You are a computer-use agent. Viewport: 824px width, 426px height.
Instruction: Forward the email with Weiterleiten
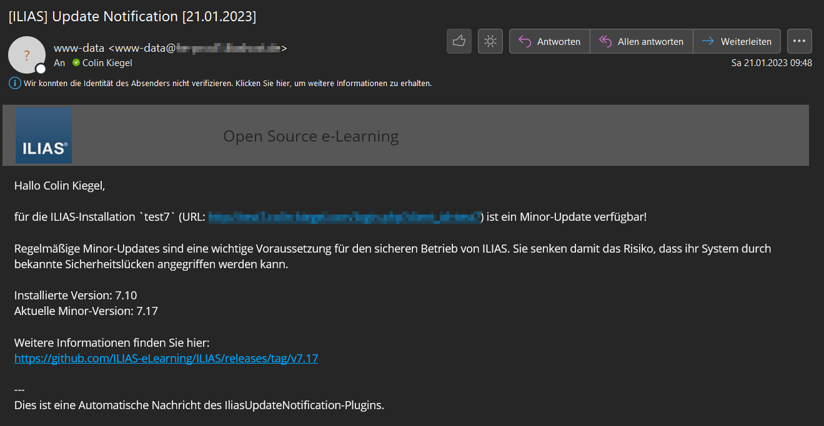pyautogui.click(x=737, y=42)
